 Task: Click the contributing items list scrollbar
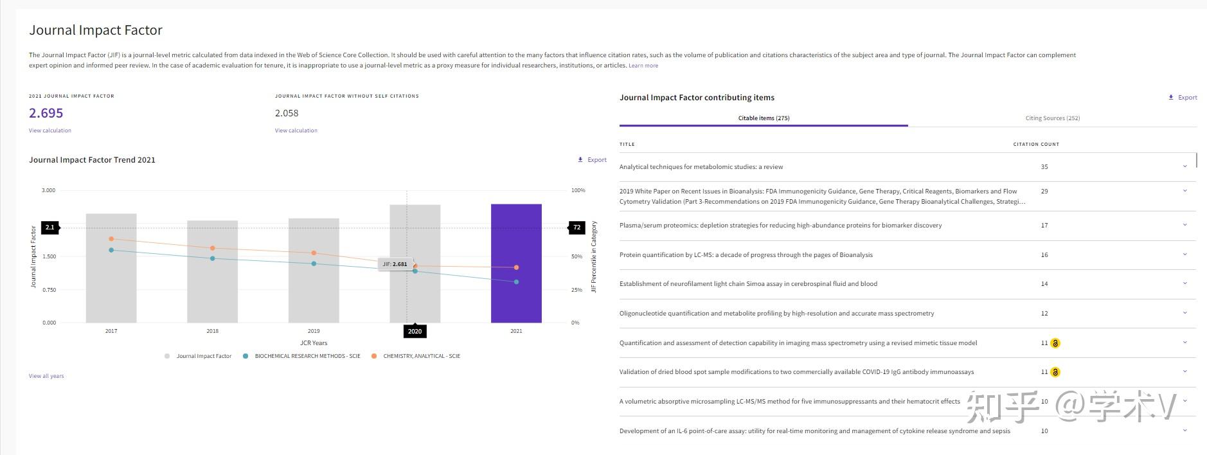(1196, 160)
